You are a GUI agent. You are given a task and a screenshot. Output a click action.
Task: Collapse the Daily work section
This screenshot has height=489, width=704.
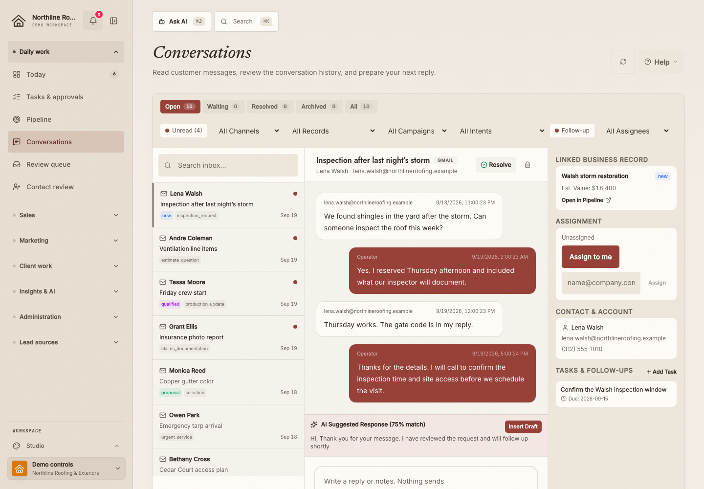point(66,52)
